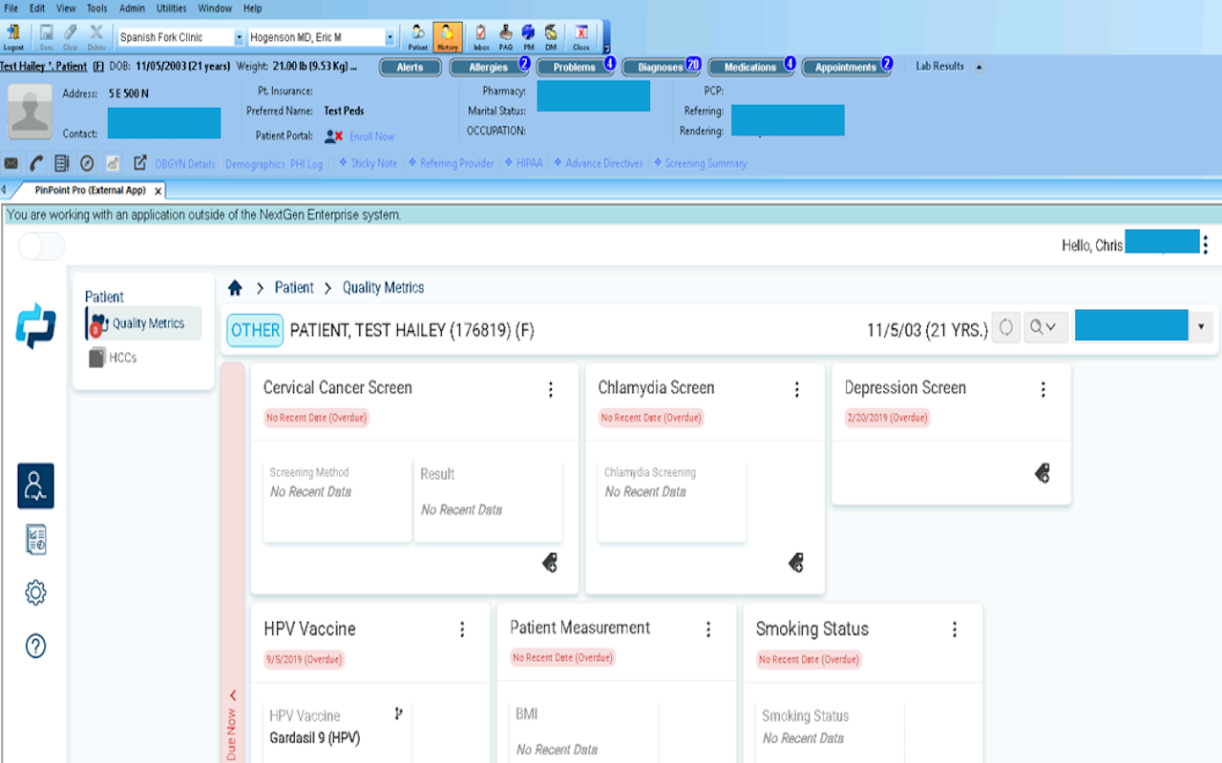Click the phone icon under patient photo

click(36, 163)
